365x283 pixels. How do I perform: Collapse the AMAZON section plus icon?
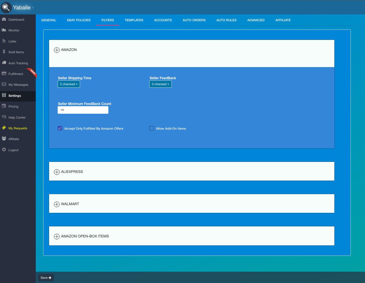pos(57,50)
